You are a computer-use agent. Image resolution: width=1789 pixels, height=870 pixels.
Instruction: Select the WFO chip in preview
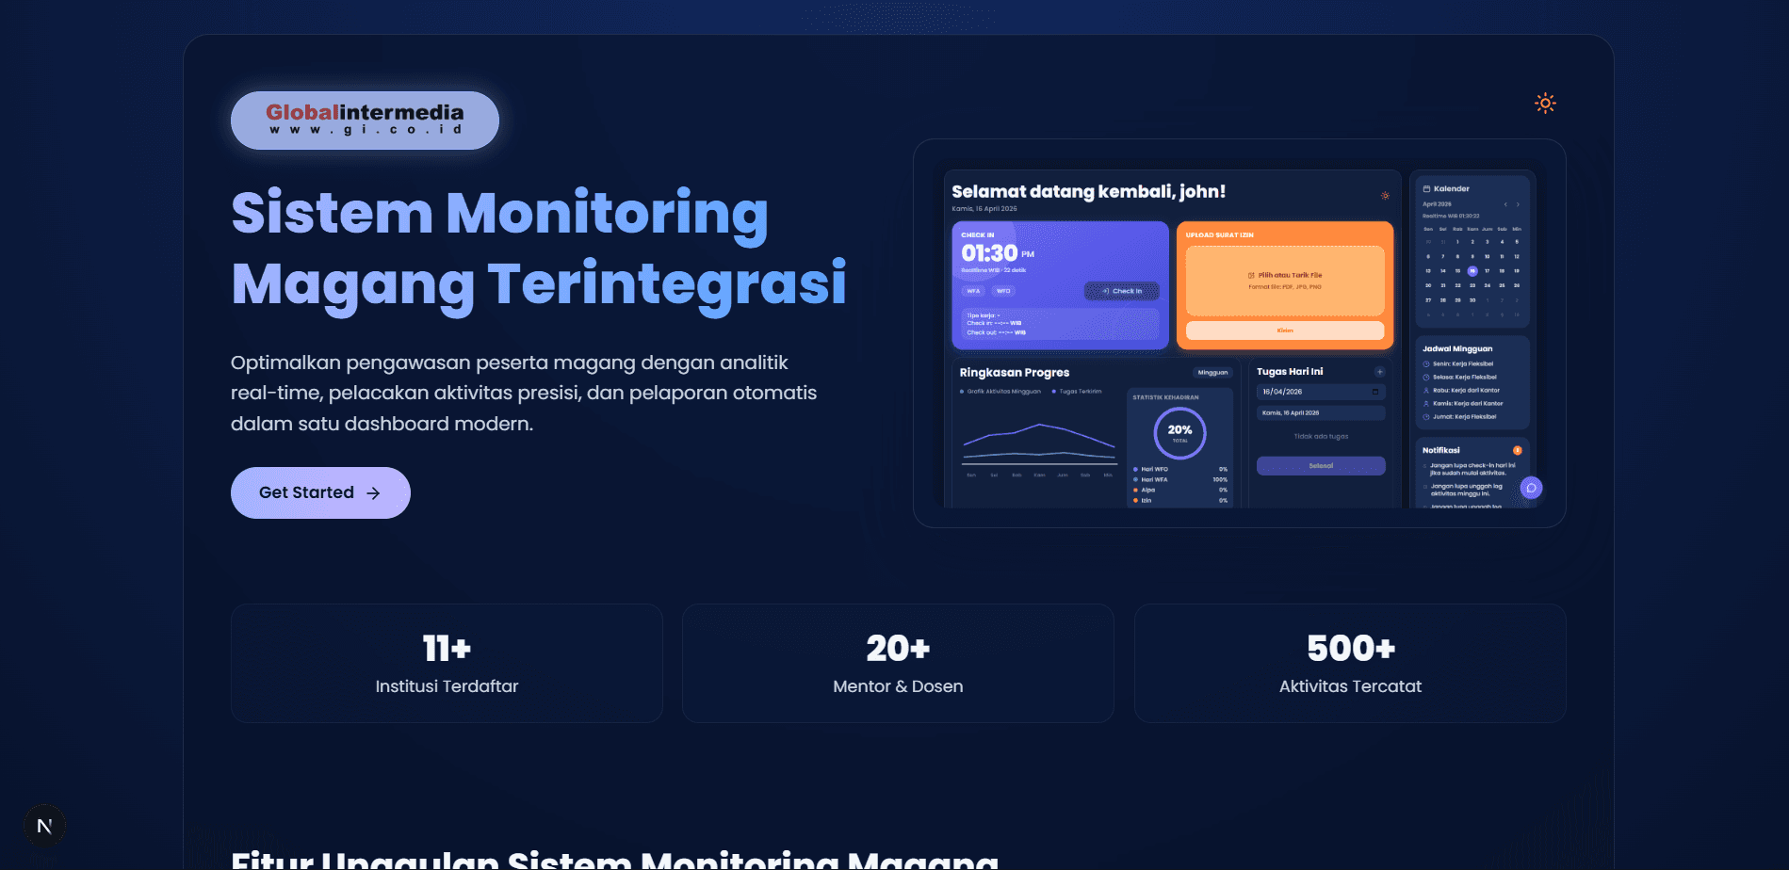pos(1003,291)
